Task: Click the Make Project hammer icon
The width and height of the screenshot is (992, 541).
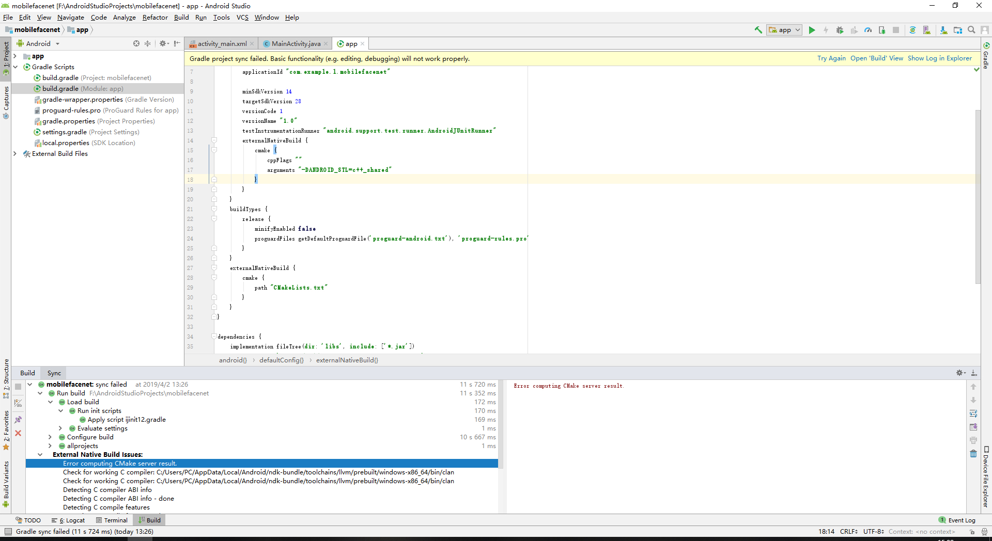Action: 758,30
